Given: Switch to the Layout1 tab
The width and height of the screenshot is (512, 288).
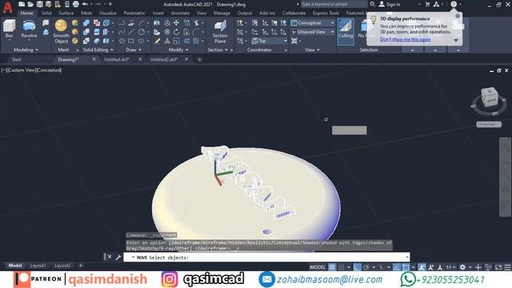Looking at the screenshot, I should pyautogui.click(x=38, y=266).
